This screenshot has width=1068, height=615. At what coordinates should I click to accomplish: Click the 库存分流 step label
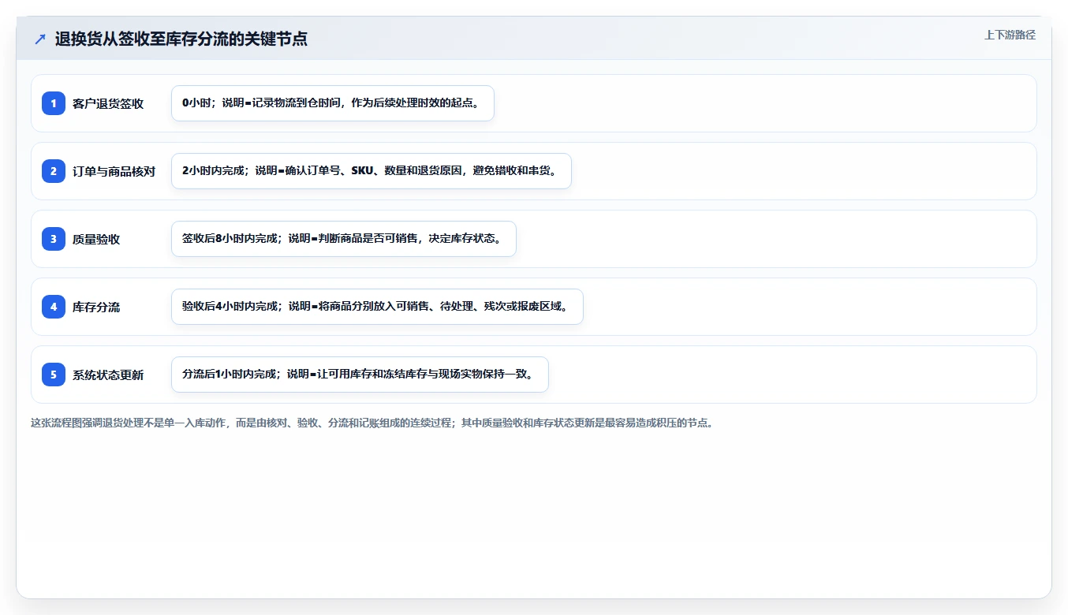coord(96,307)
